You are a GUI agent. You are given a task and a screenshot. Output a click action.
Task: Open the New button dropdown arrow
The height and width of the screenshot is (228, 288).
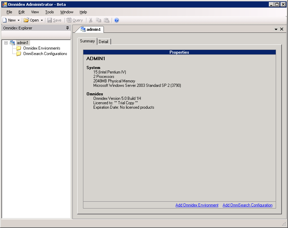point(18,20)
